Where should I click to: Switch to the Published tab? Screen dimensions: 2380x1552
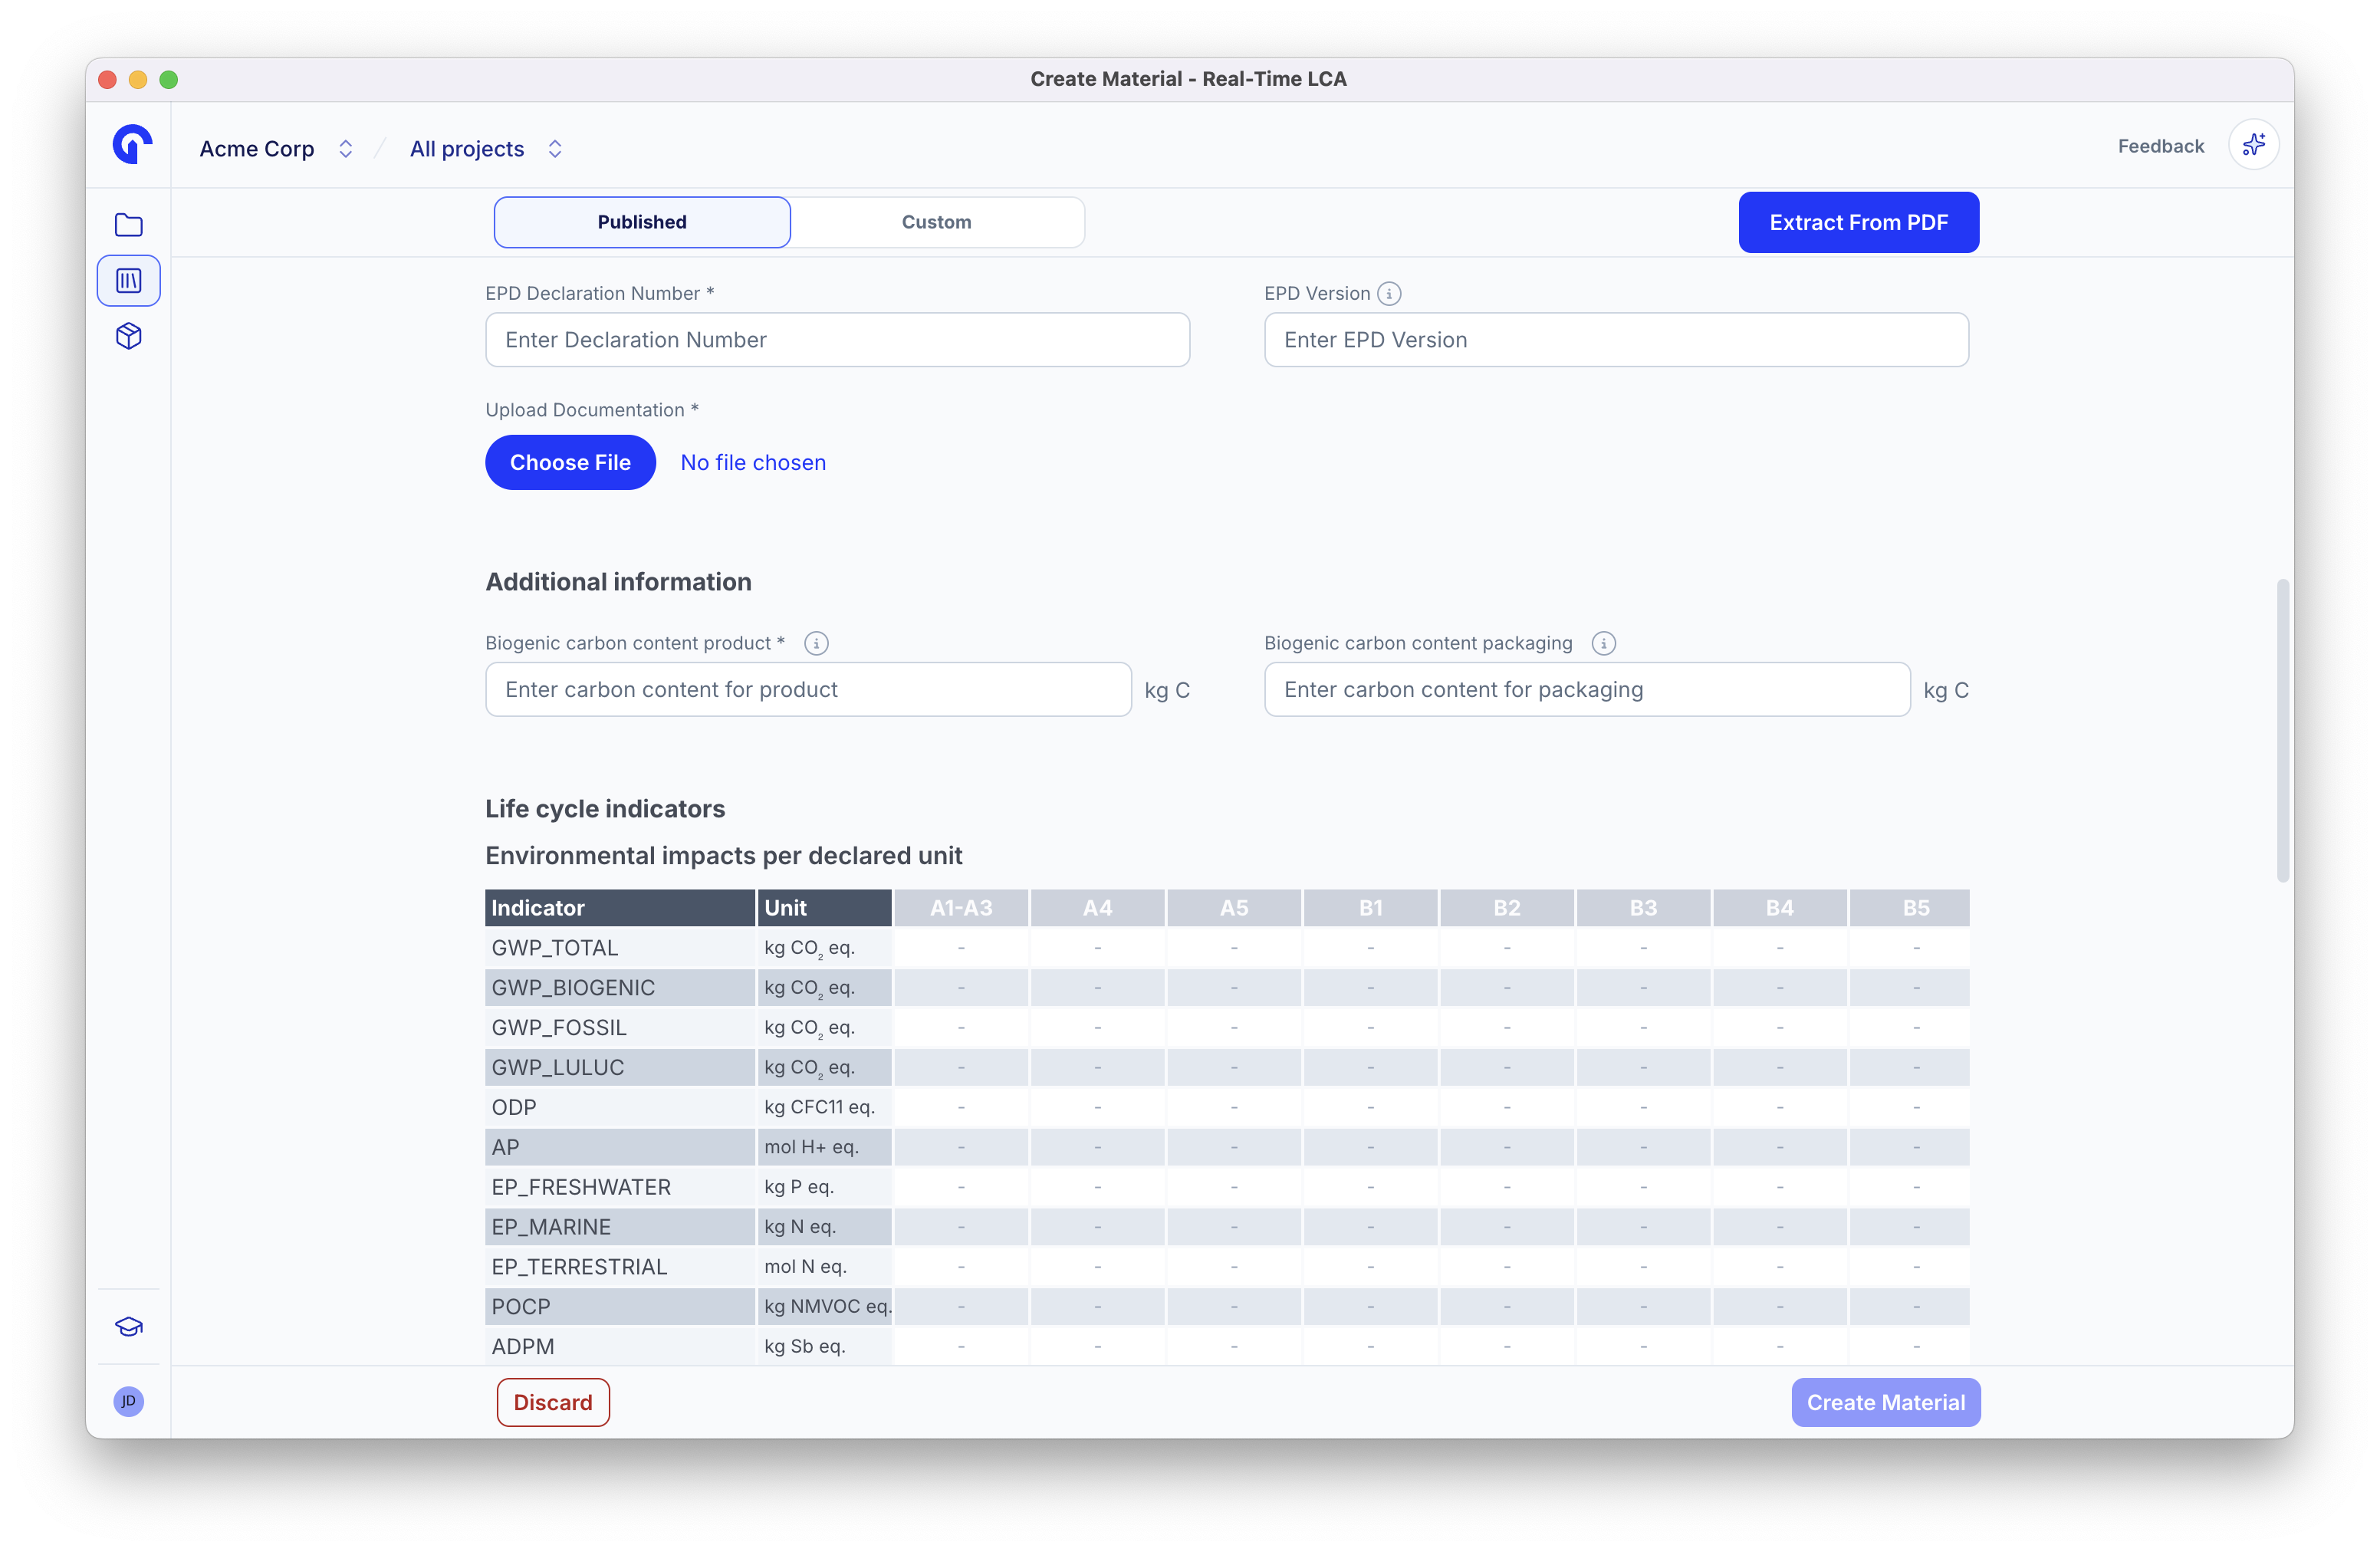[642, 222]
